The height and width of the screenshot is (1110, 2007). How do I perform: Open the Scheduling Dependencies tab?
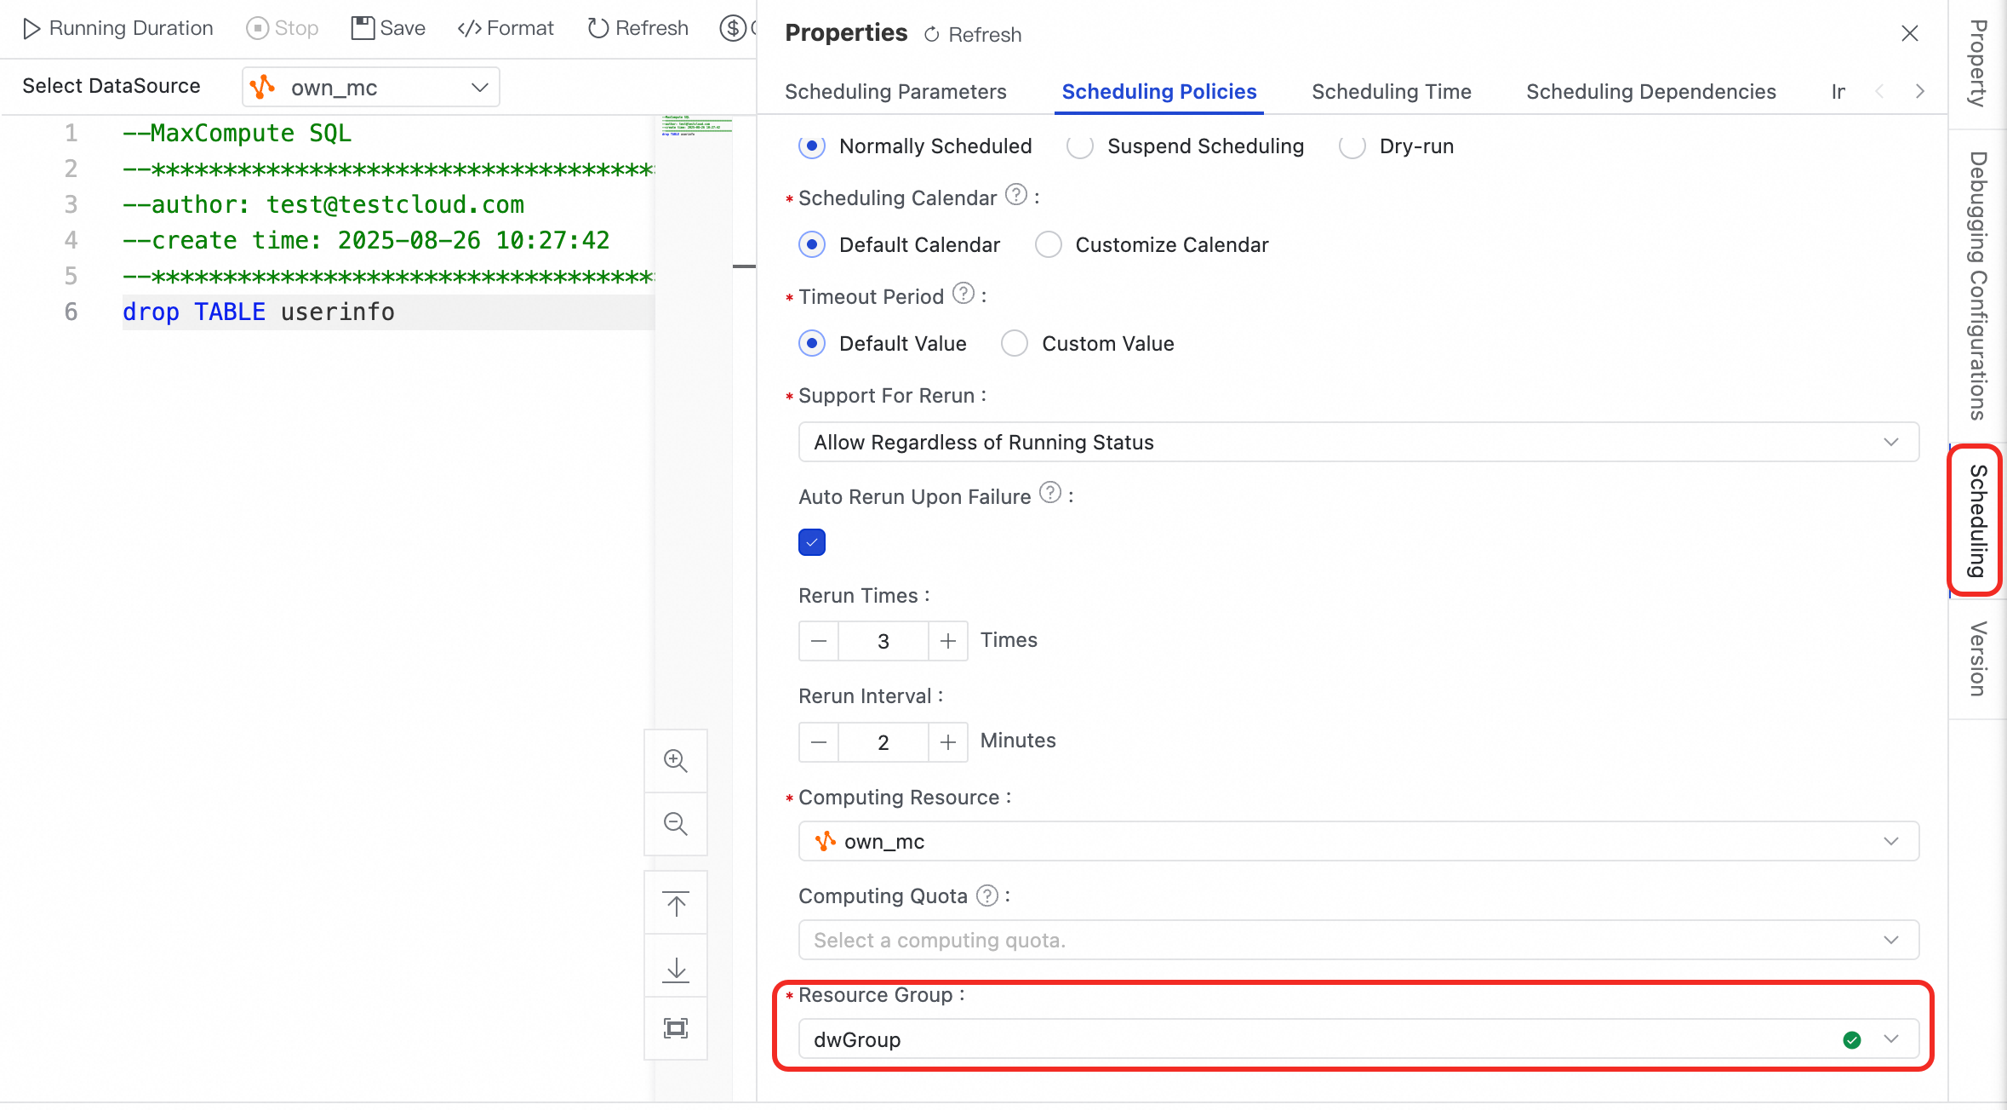point(1650,92)
